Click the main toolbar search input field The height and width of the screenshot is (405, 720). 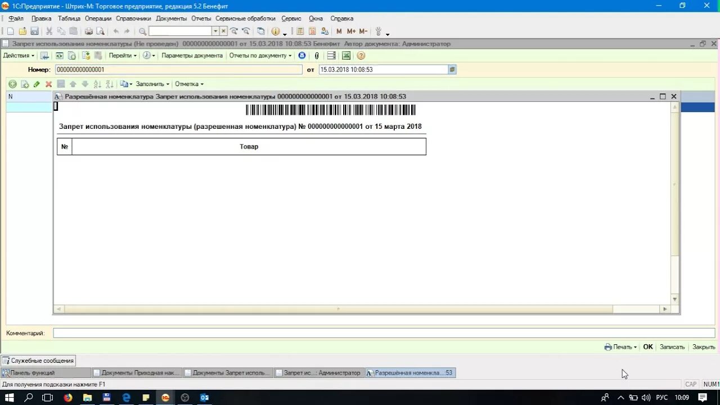180,31
